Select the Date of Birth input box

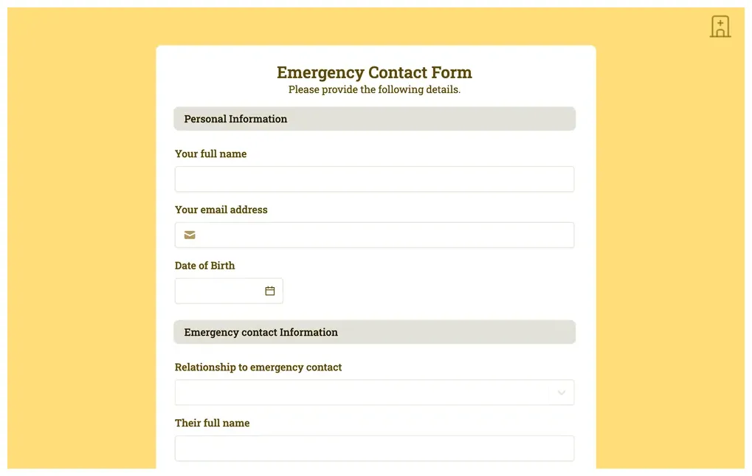pyautogui.click(x=219, y=291)
